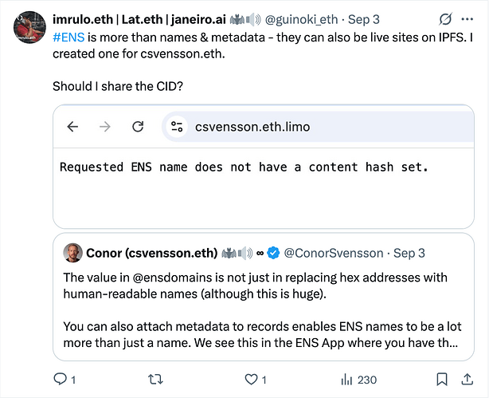Image resolution: width=489 pixels, height=398 pixels.
Task: Bookmark this tweet
Action: (442, 380)
